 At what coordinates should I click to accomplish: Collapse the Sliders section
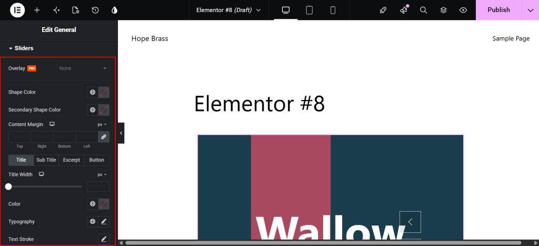pyautogui.click(x=21, y=48)
